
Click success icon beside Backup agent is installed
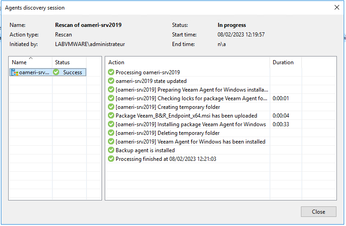111,150
